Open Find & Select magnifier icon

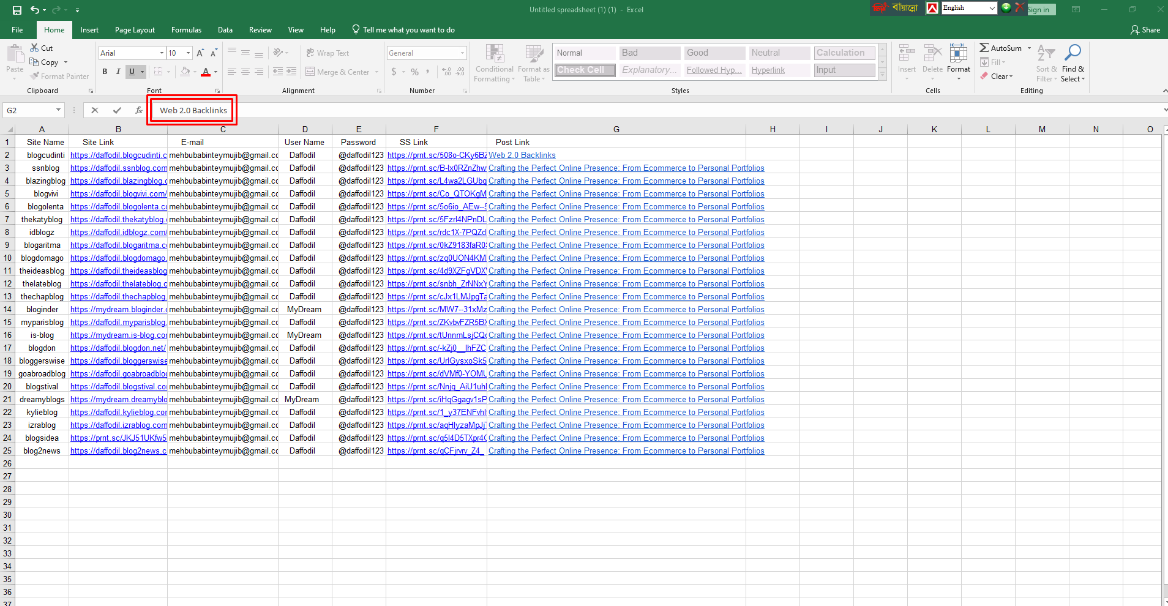pyautogui.click(x=1073, y=53)
